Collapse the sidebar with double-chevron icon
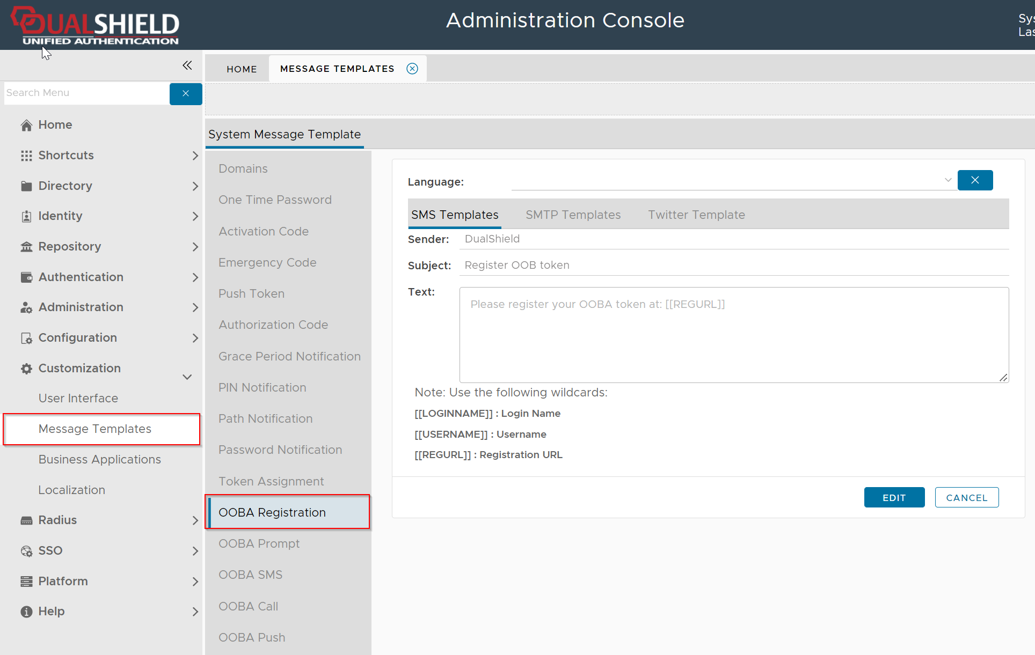This screenshot has width=1035, height=655. point(187,65)
